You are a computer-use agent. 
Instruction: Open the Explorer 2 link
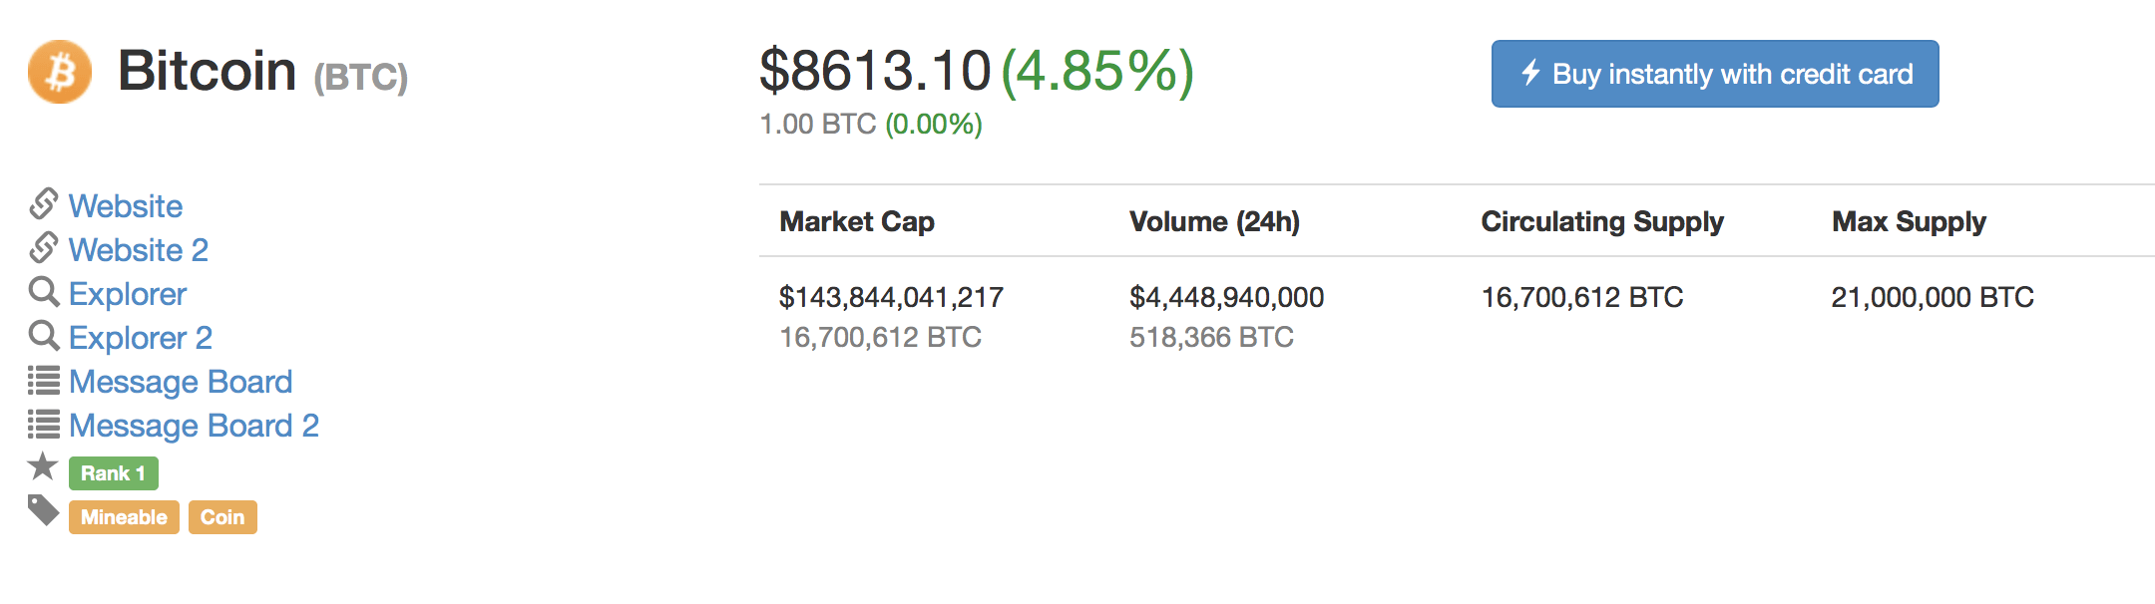click(141, 338)
